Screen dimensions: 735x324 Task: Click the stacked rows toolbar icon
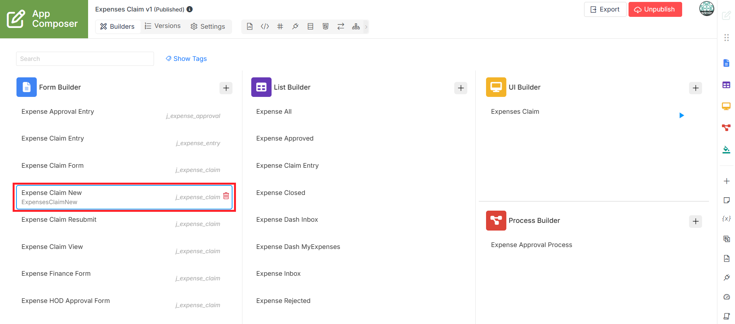tap(311, 26)
